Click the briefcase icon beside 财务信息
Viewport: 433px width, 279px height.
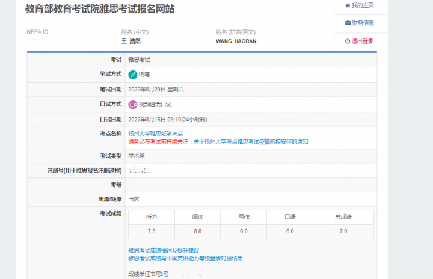(x=348, y=23)
